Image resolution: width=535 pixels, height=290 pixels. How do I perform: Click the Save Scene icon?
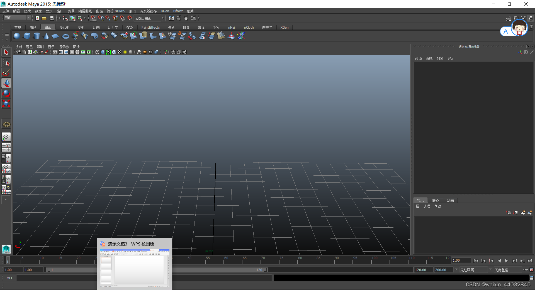pos(52,18)
